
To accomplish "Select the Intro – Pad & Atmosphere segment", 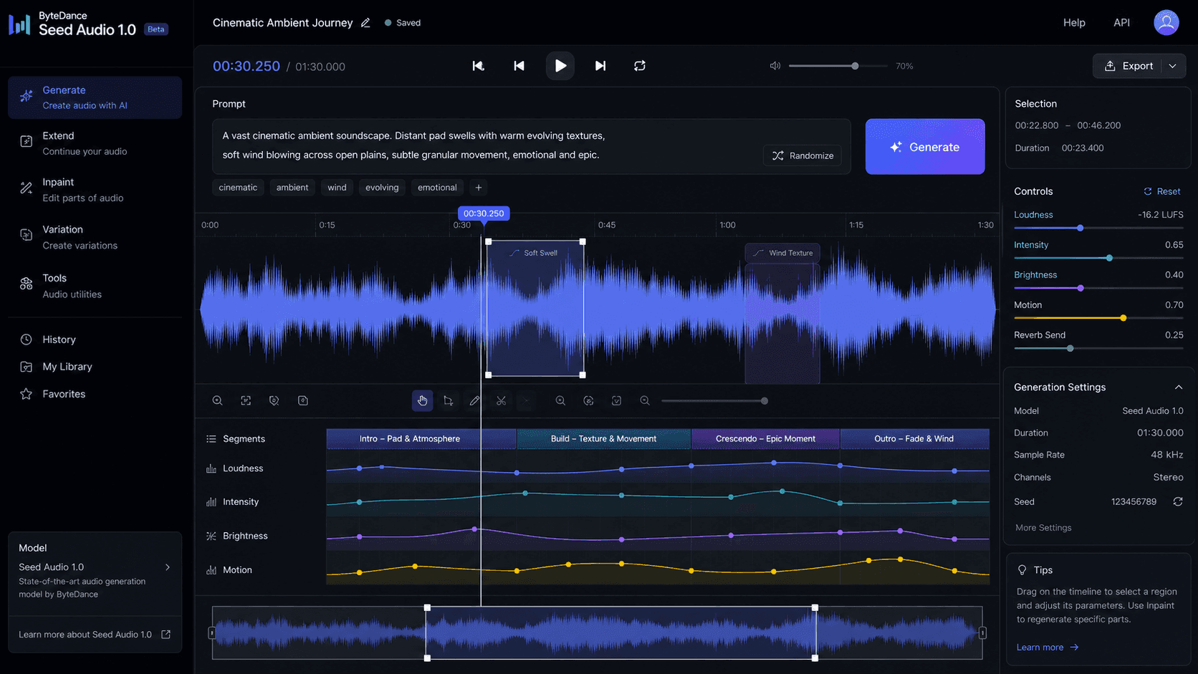I will point(421,438).
